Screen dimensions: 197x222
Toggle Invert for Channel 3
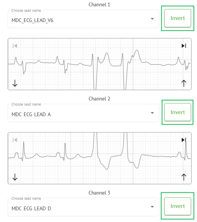tap(178, 206)
